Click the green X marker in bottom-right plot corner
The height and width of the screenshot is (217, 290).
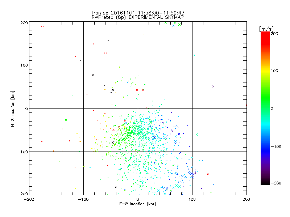click(x=211, y=192)
